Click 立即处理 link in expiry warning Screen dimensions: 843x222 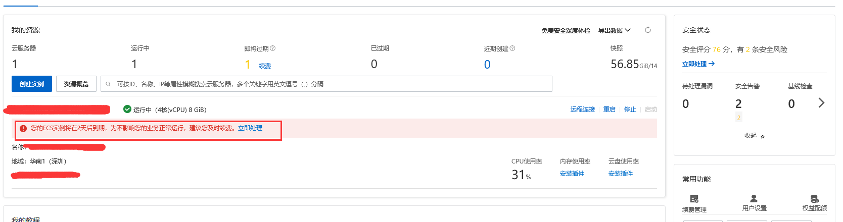[250, 128]
